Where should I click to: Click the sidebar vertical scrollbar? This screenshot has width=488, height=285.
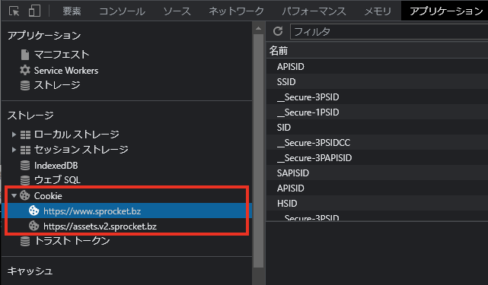258,150
